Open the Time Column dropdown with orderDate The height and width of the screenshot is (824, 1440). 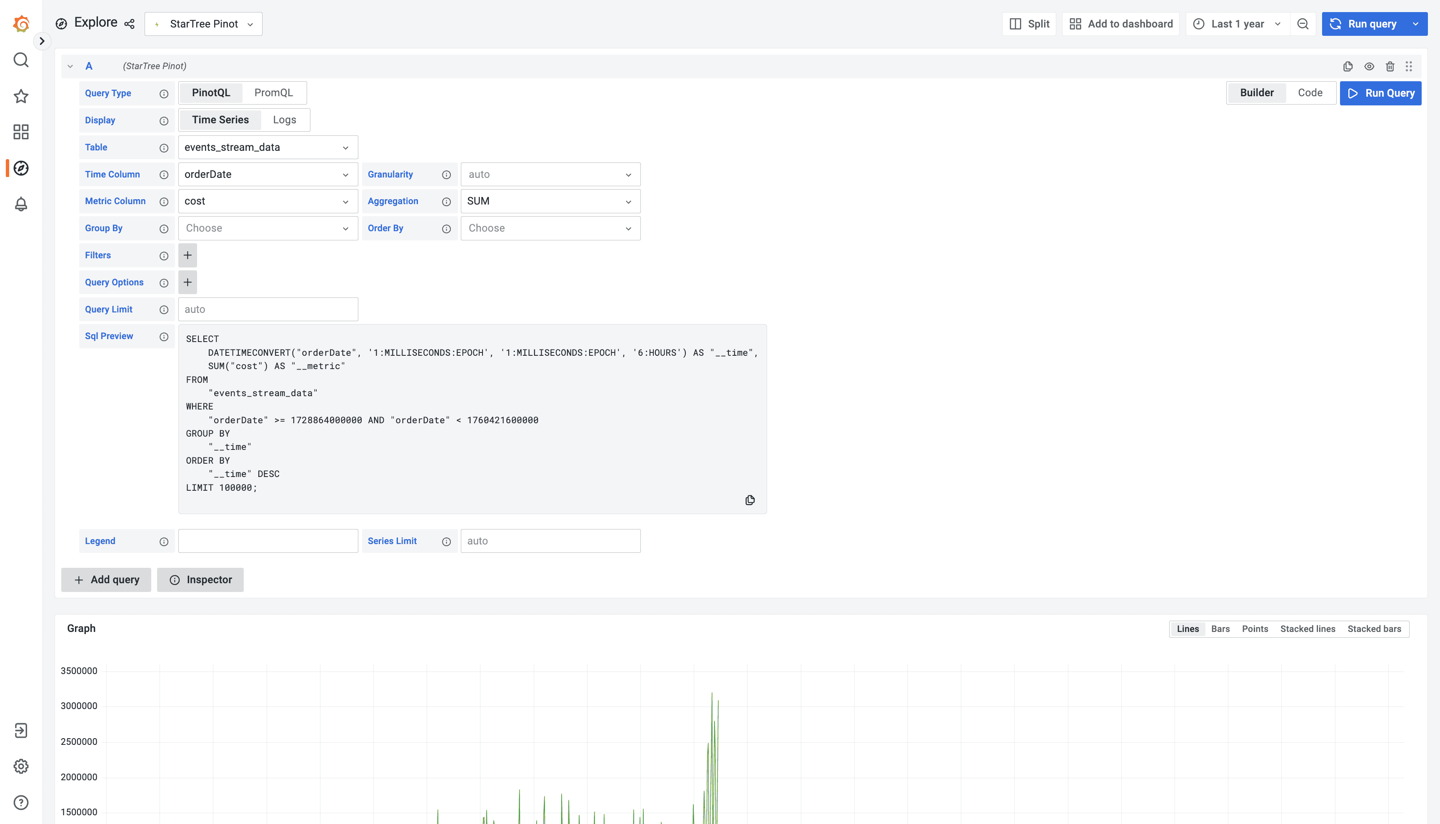[x=268, y=174]
